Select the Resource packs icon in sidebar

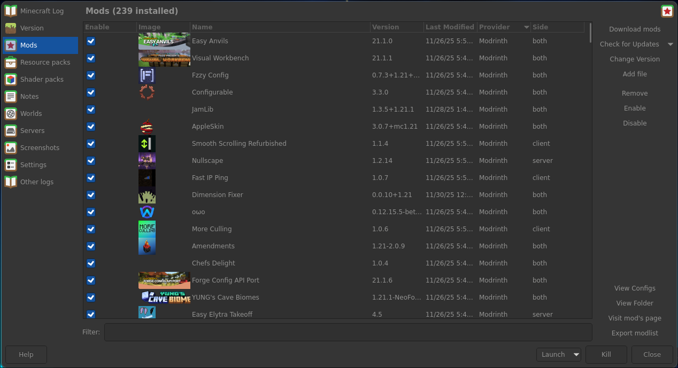(x=11, y=62)
